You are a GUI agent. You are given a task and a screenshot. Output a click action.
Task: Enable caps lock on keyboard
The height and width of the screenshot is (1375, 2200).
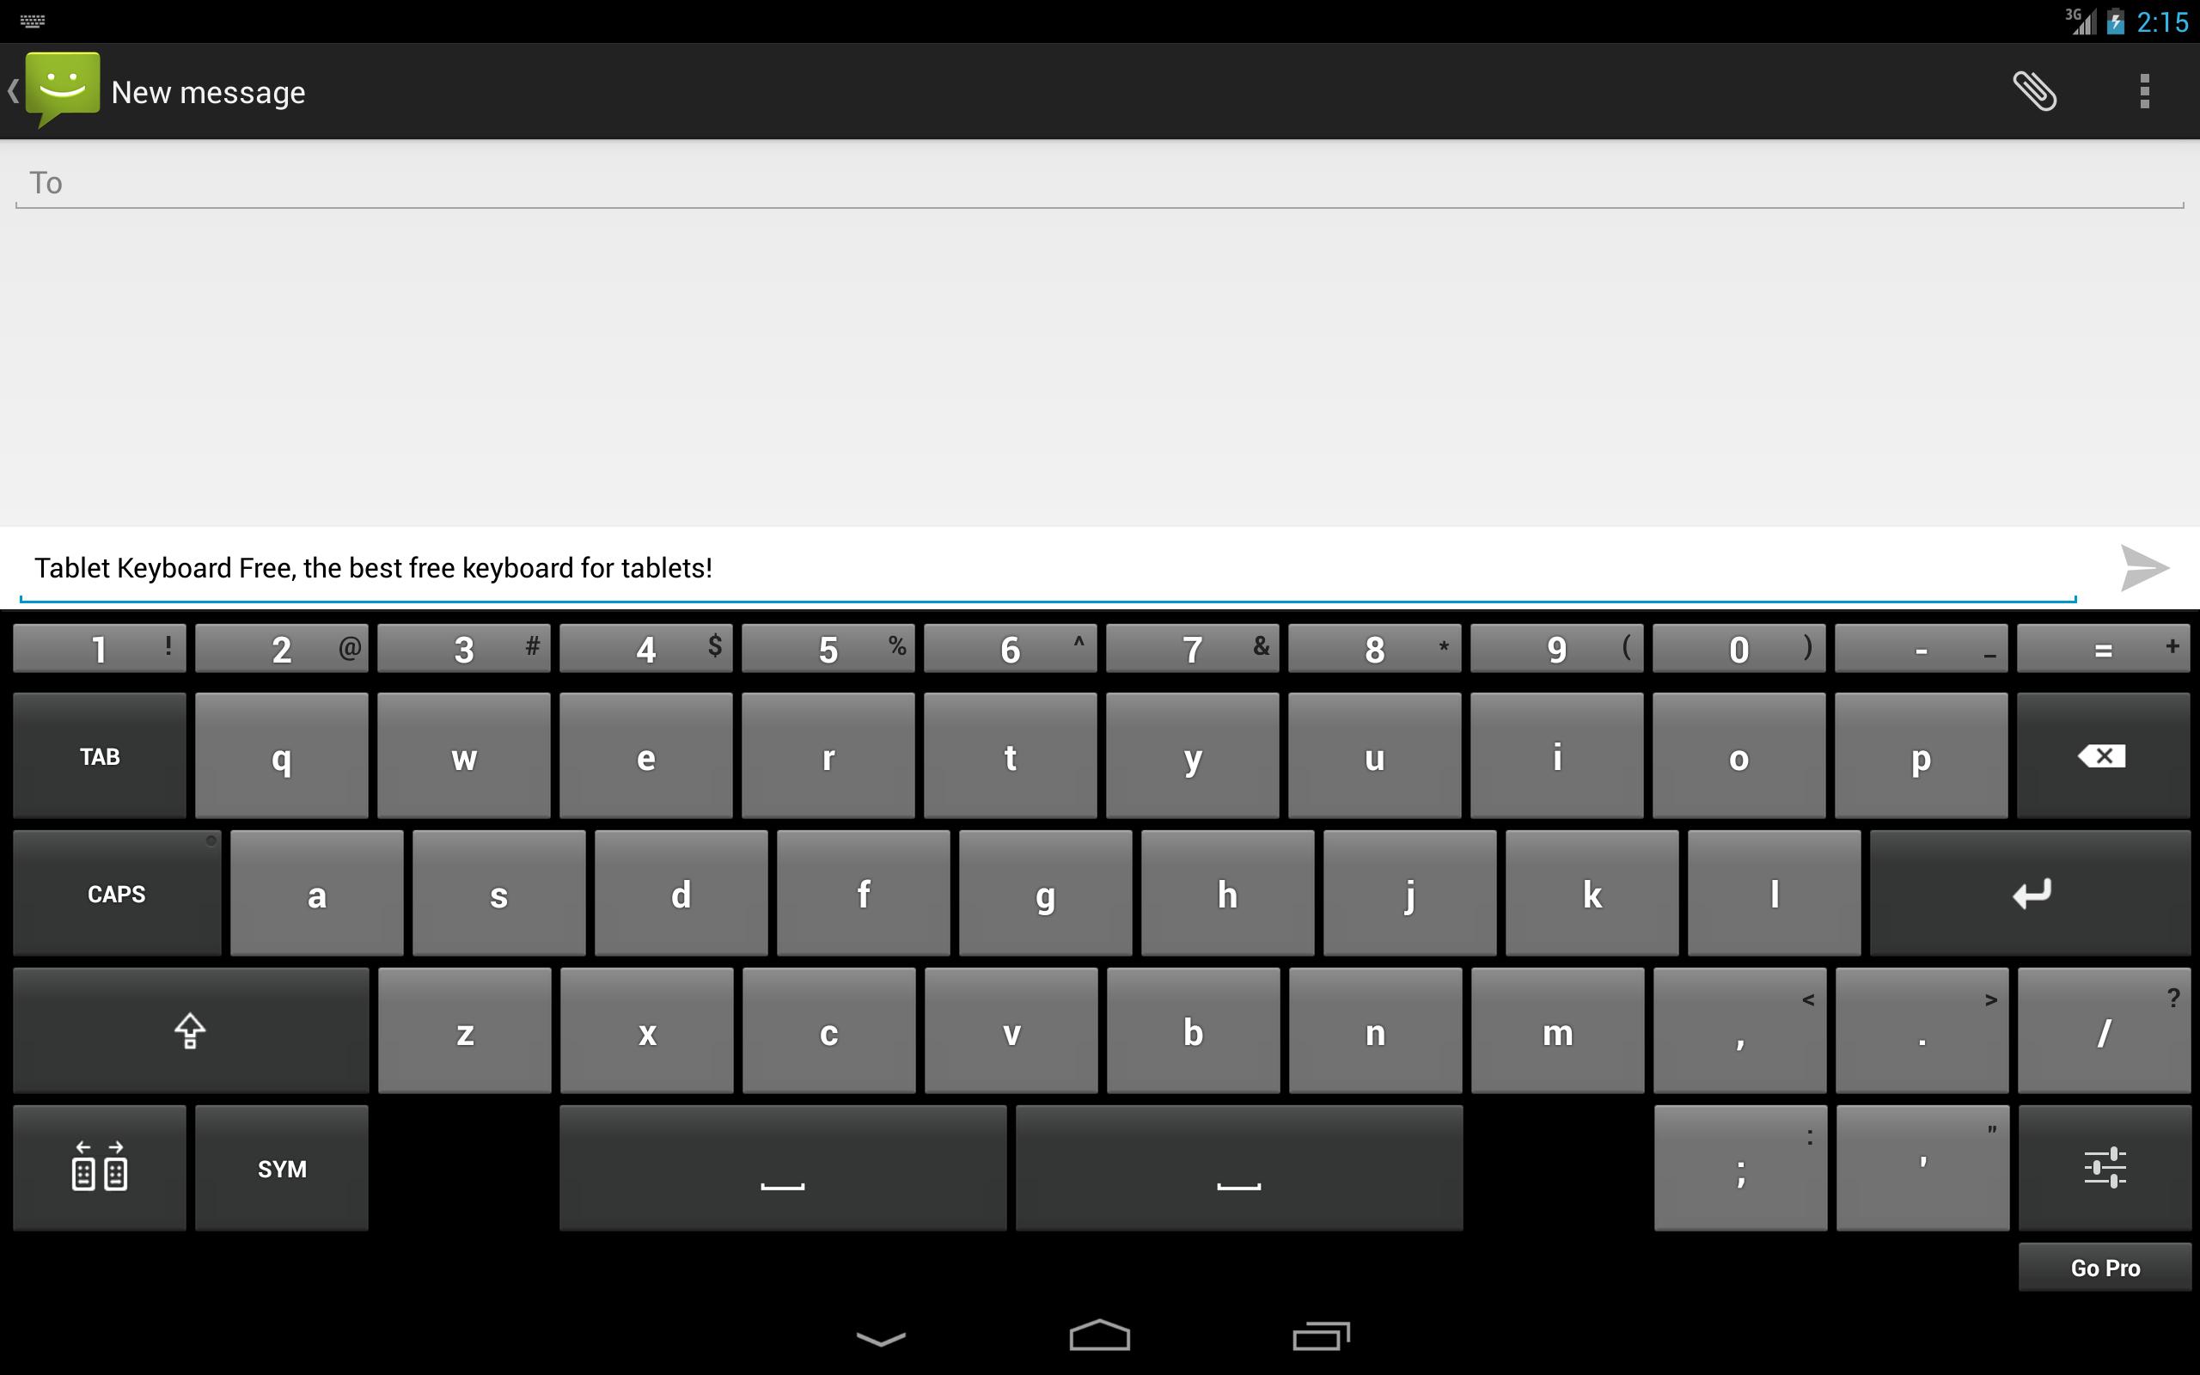coord(116,892)
